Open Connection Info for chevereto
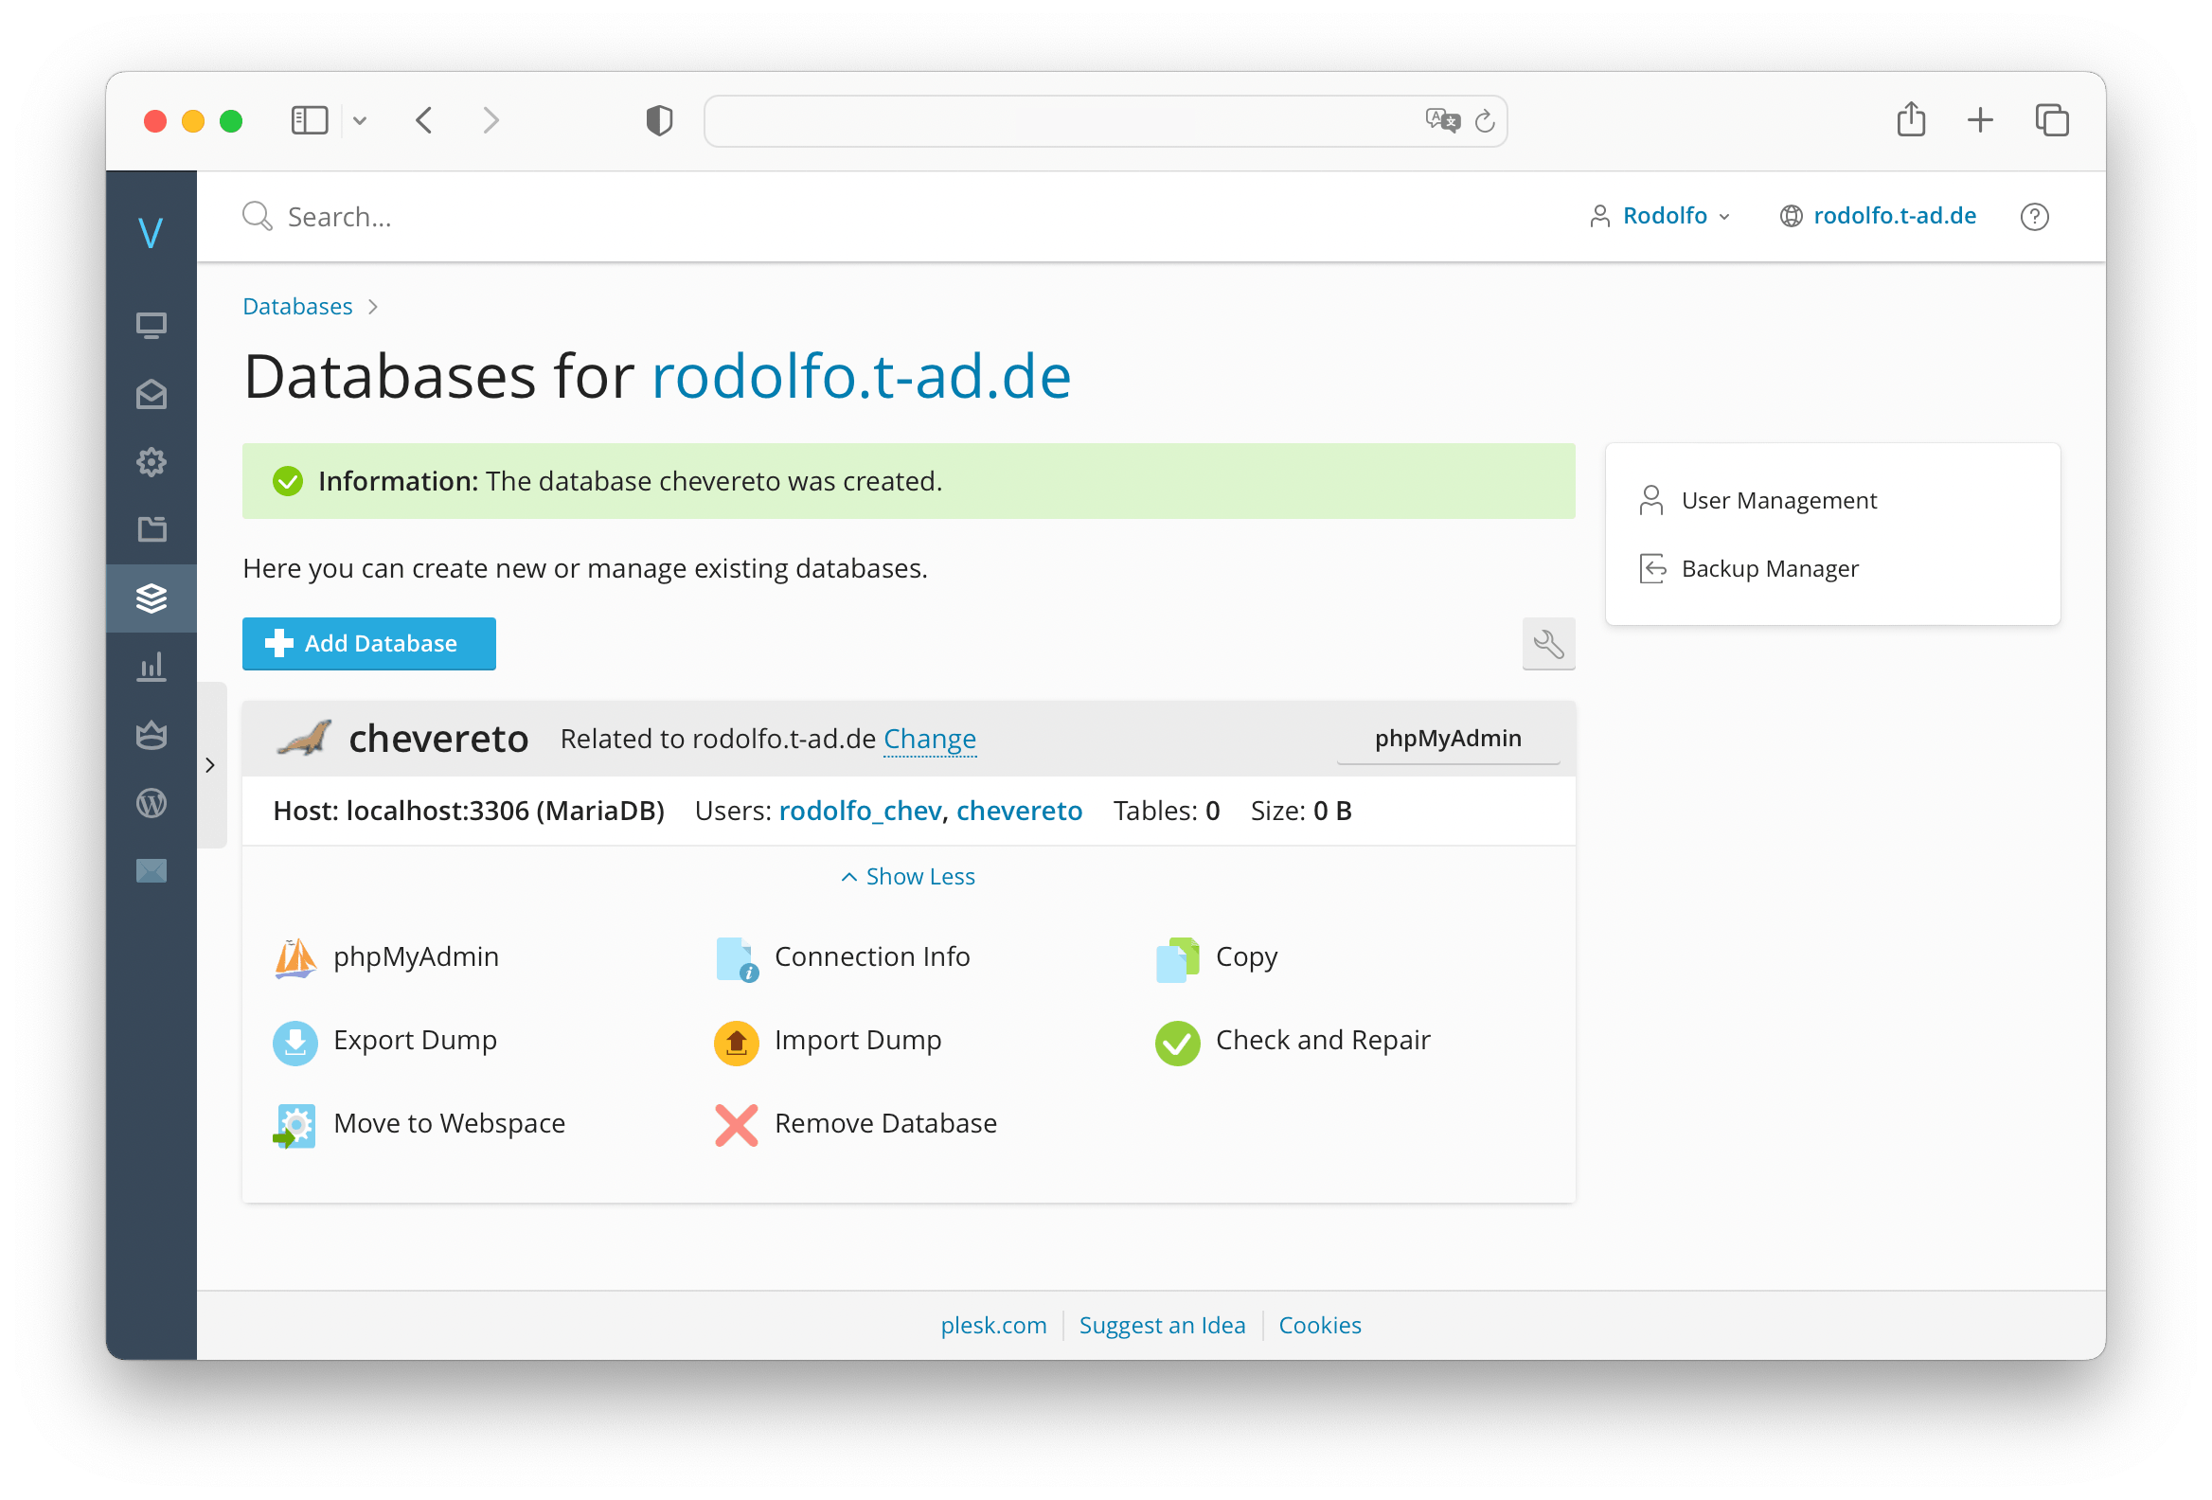 (872, 957)
